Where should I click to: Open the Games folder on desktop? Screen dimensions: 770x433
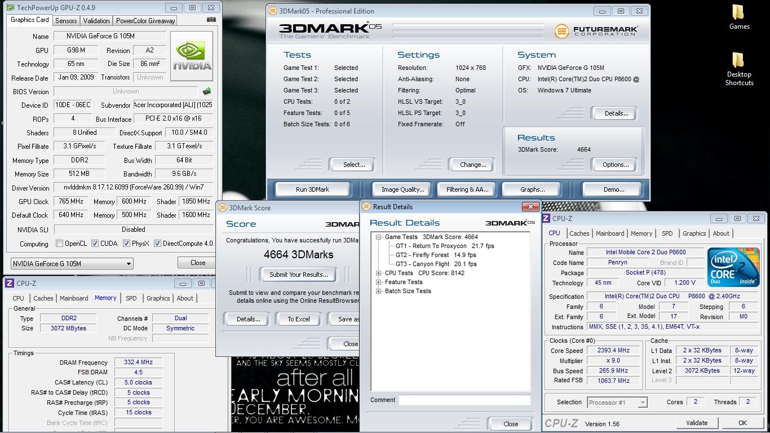[739, 17]
